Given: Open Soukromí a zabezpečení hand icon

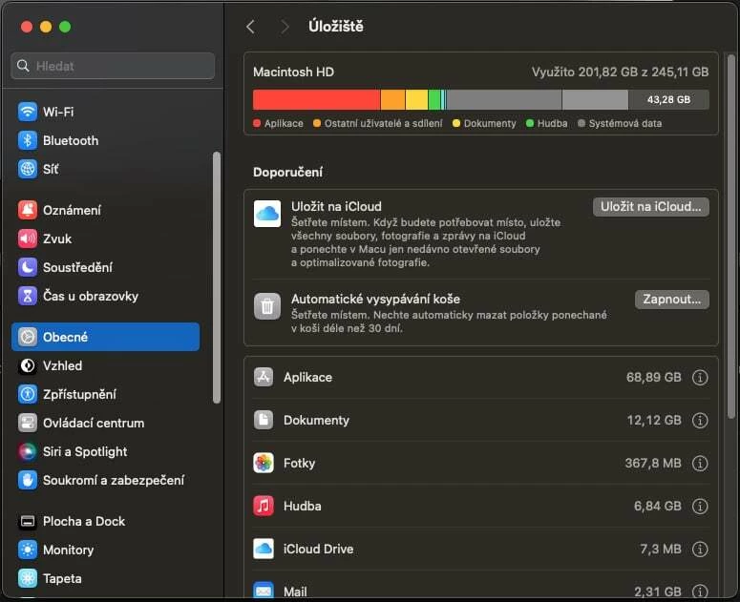Looking at the screenshot, I should click(x=28, y=481).
